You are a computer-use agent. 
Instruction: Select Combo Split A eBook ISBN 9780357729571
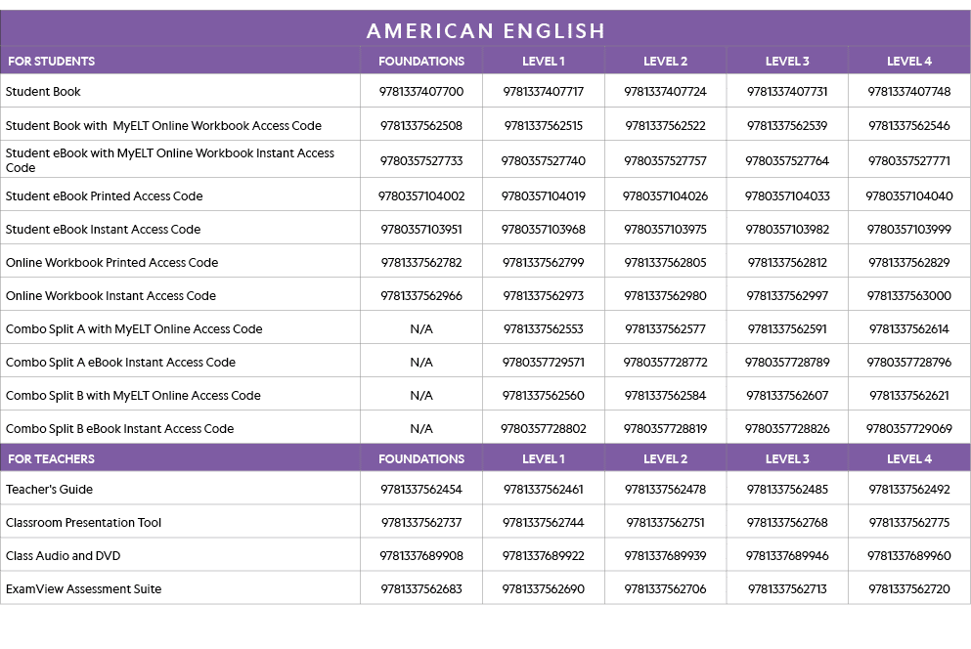point(543,363)
